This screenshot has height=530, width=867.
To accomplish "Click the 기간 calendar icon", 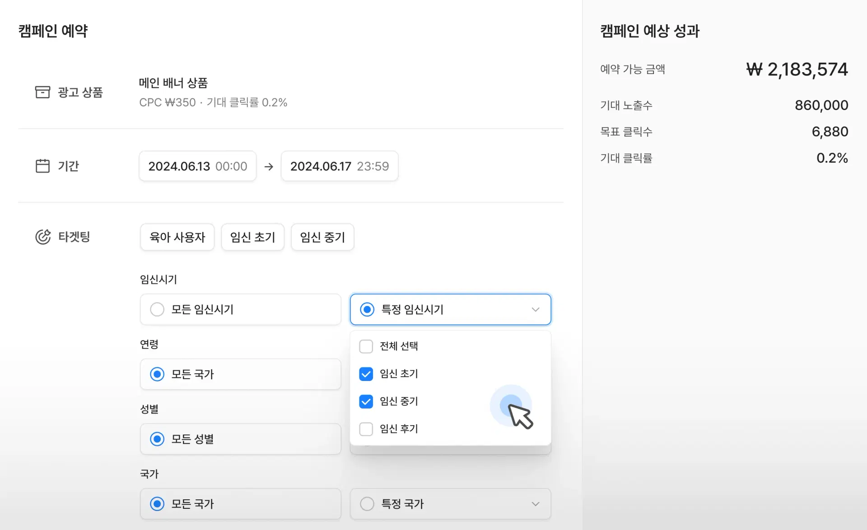I will pos(42,166).
